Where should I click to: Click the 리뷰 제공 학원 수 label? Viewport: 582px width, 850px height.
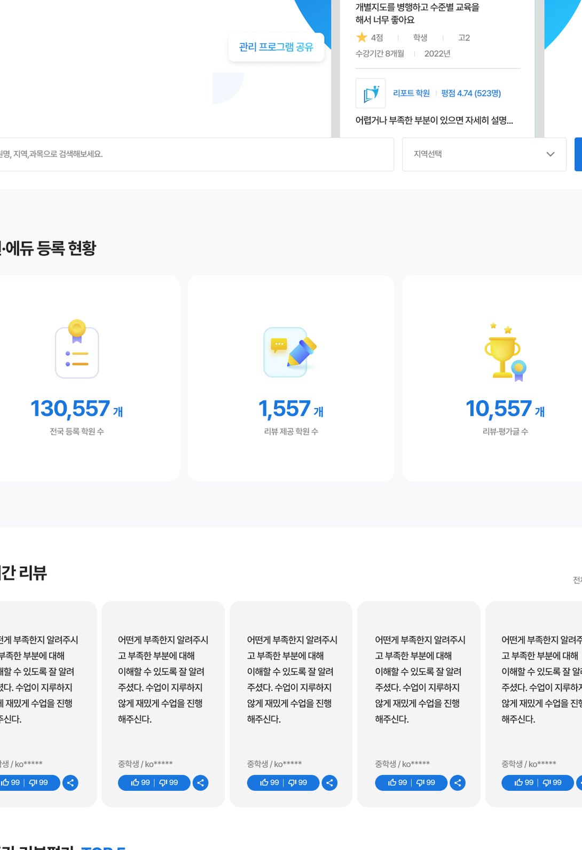(291, 431)
